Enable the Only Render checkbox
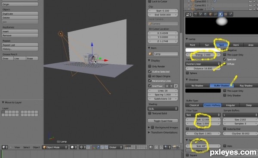The height and width of the screenshot is (158, 258). click(150, 66)
